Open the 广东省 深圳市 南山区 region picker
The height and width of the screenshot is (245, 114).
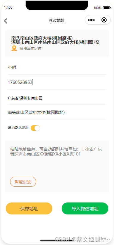point(57,98)
